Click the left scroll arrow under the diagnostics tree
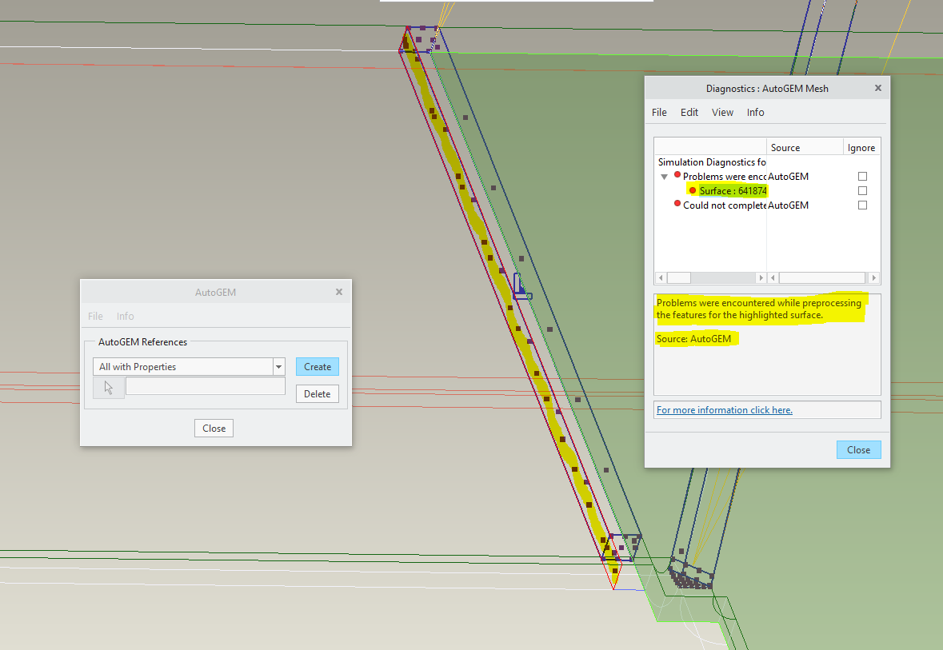The height and width of the screenshot is (650, 943). tap(661, 278)
